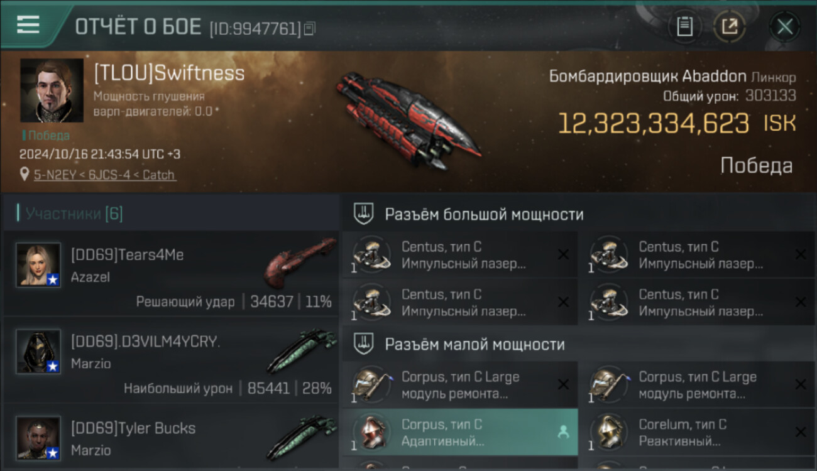Share the battle report externally
817x471 pixels.
pos(730,26)
